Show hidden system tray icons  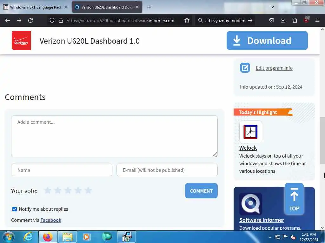(270, 237)
